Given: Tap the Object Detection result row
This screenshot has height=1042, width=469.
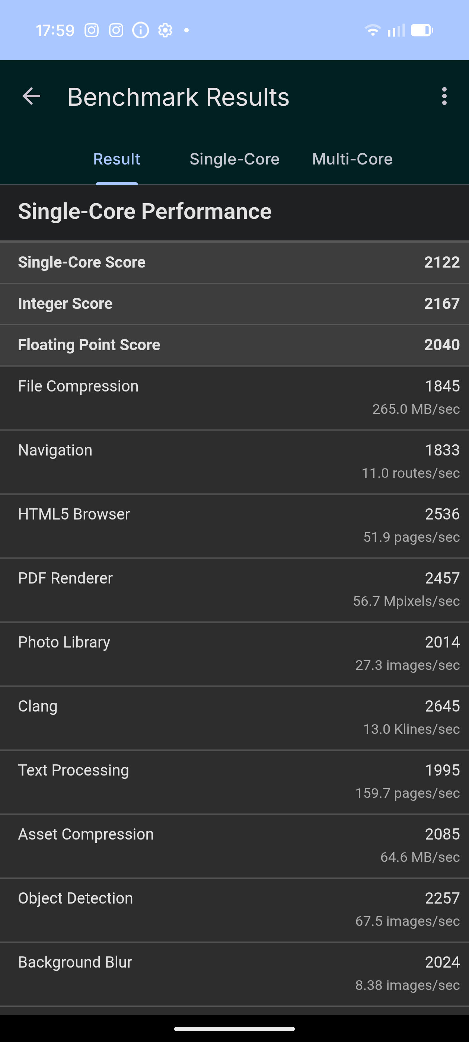Looking at the screenshot, I should click(234, 909).
